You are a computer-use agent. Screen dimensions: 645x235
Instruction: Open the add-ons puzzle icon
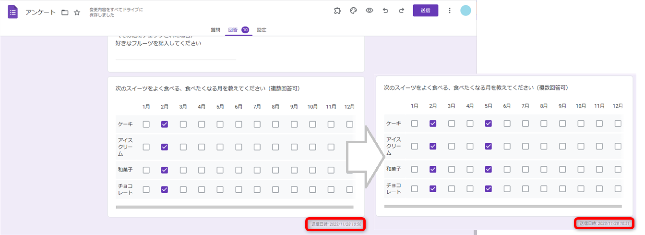pos(337,11)
